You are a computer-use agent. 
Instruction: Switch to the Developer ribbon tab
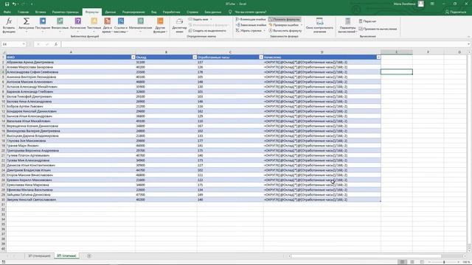[172, 12]
